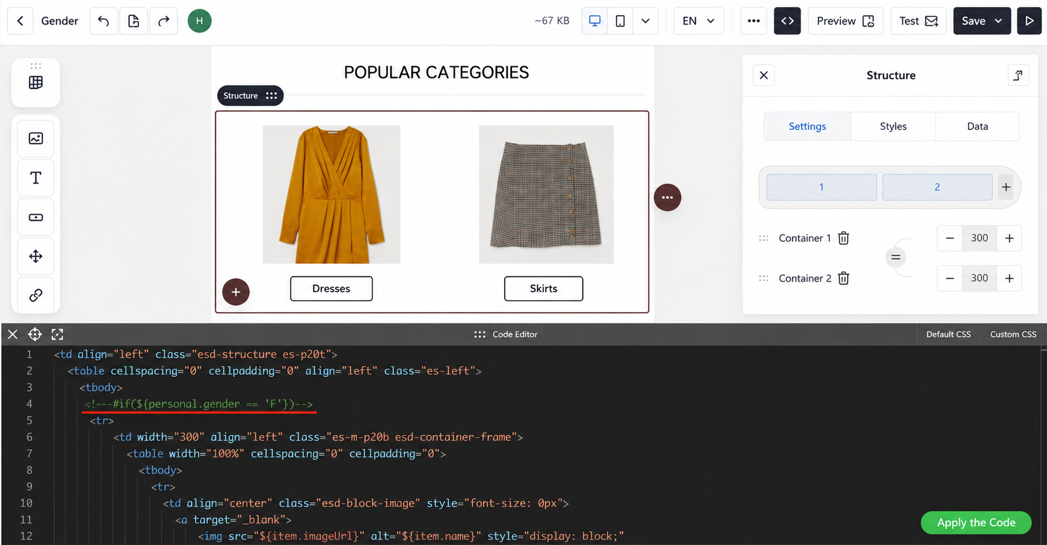The width and height of the screenshot is (1047, 545).
Task: Open the email Preview
Action: pos(845,21)
